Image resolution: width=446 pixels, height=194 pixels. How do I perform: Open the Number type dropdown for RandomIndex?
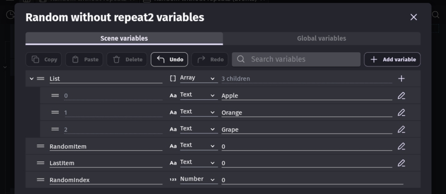click(x=198, y=180)
